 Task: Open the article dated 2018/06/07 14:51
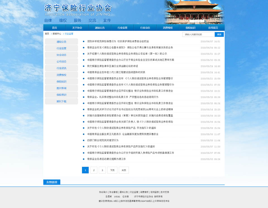118,41
